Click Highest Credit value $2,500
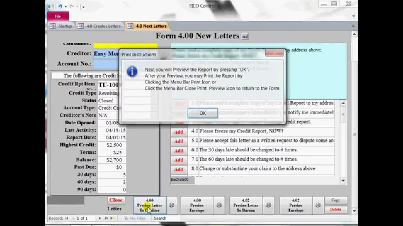 point(112,145)
